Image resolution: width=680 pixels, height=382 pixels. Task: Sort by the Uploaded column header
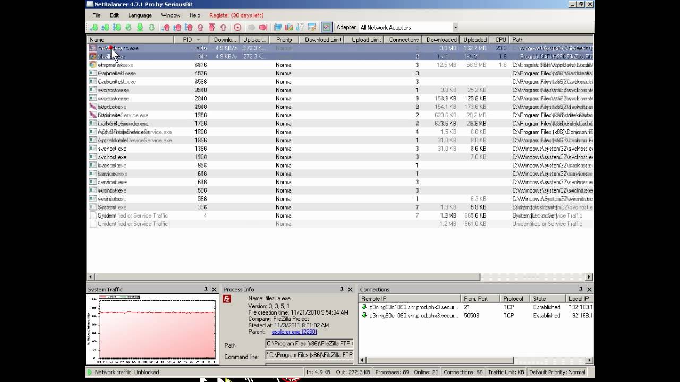[474, 40]
